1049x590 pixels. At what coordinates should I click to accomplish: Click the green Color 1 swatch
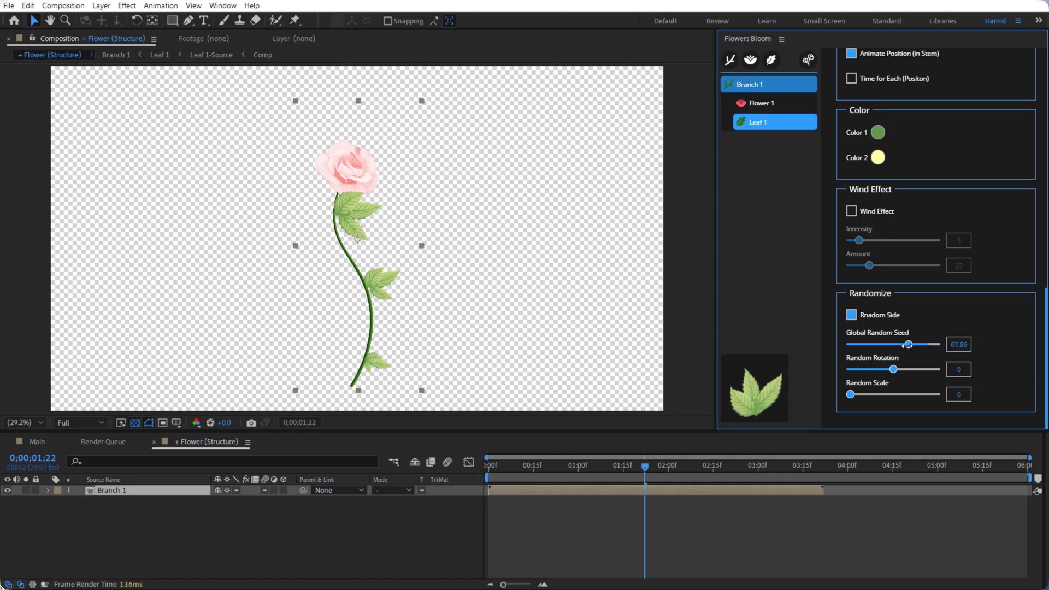pyautogui.click(x=877, y=132)
